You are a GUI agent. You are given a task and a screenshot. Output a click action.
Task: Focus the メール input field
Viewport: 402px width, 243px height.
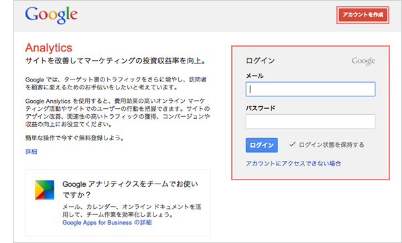tap(310, 89)
